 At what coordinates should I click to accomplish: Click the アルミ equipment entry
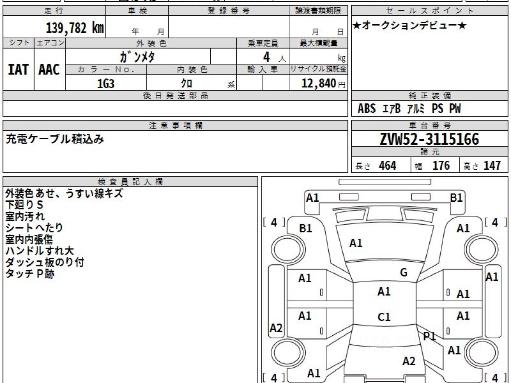point(416,109)
